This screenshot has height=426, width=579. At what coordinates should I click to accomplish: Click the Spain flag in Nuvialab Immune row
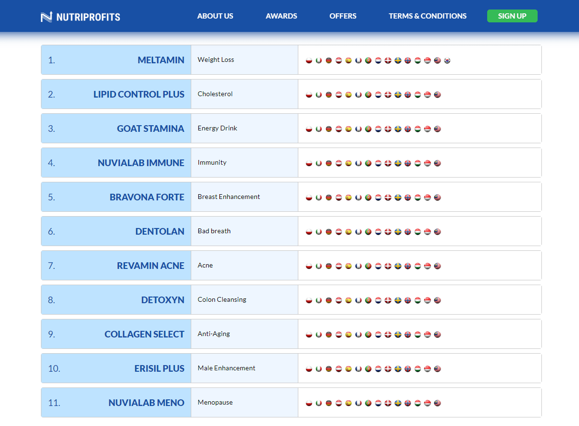point(348,163)
